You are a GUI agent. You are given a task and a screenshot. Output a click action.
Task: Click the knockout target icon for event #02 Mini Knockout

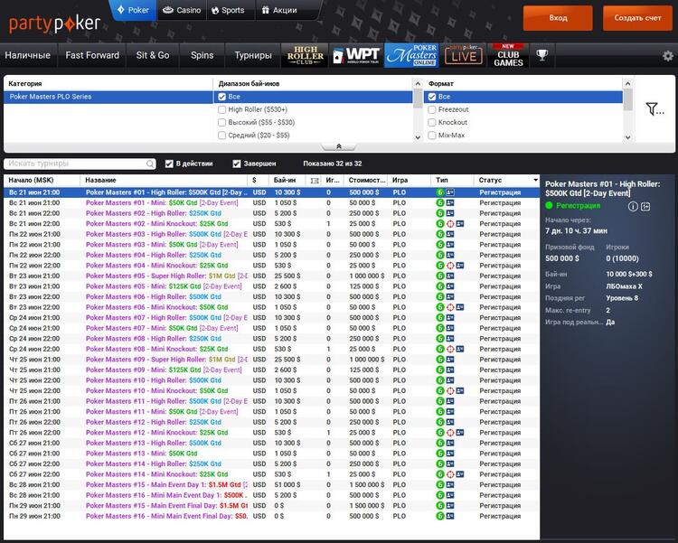tap(450, 224)
